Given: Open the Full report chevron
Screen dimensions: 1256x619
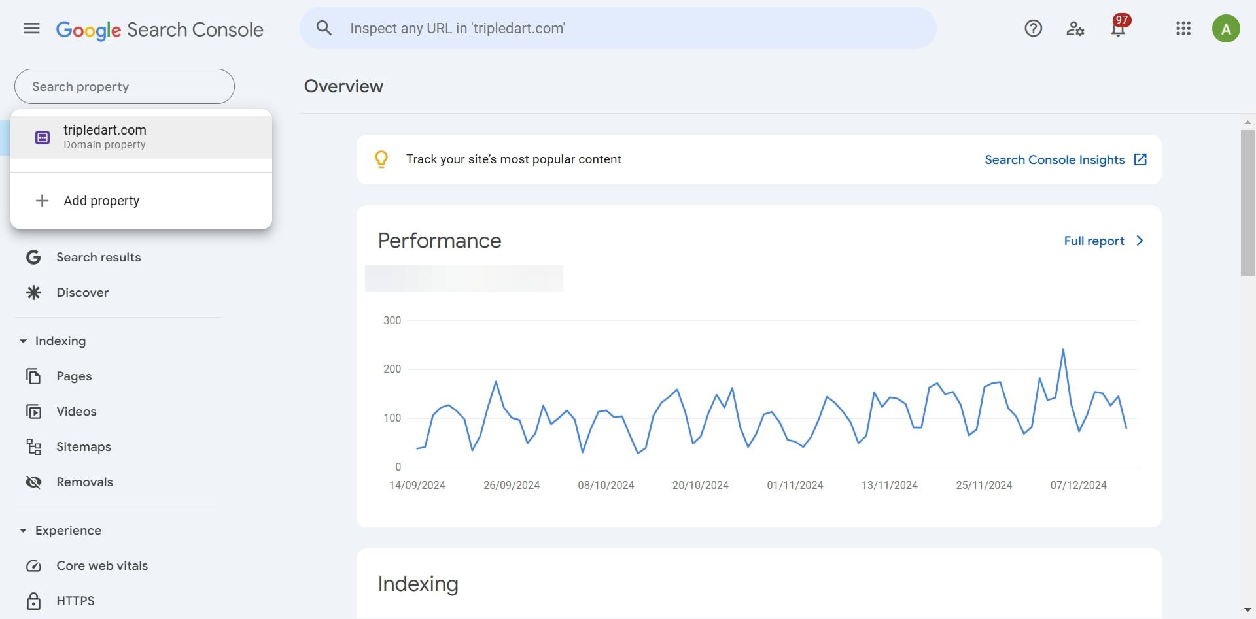Looking at the screenshot, I should [x=1140, y=241].
